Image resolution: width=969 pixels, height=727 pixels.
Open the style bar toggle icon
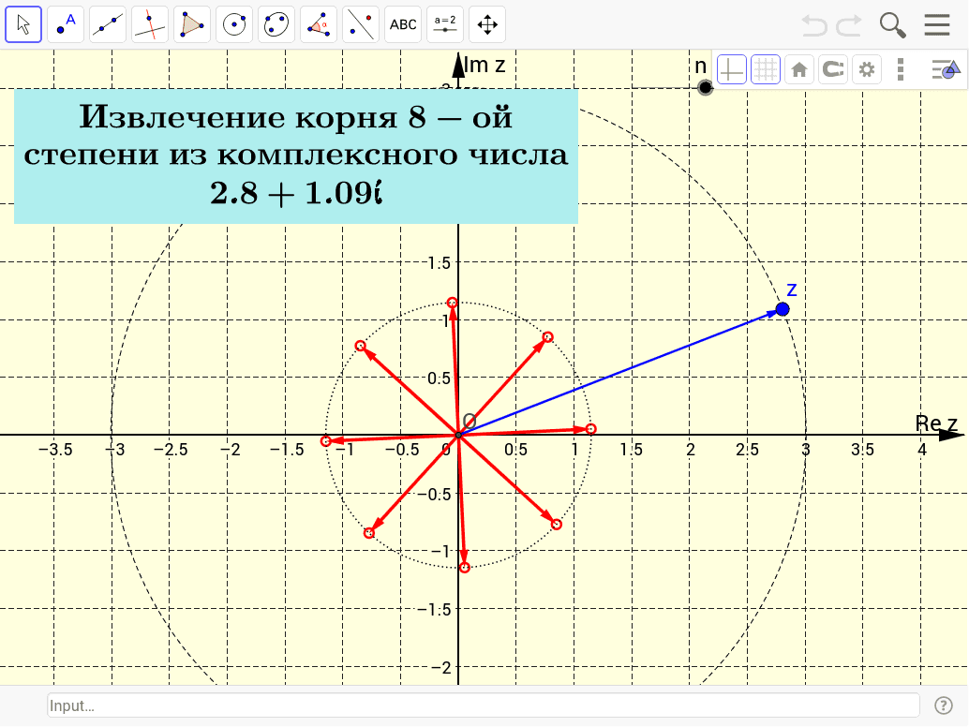coord(946,69)
